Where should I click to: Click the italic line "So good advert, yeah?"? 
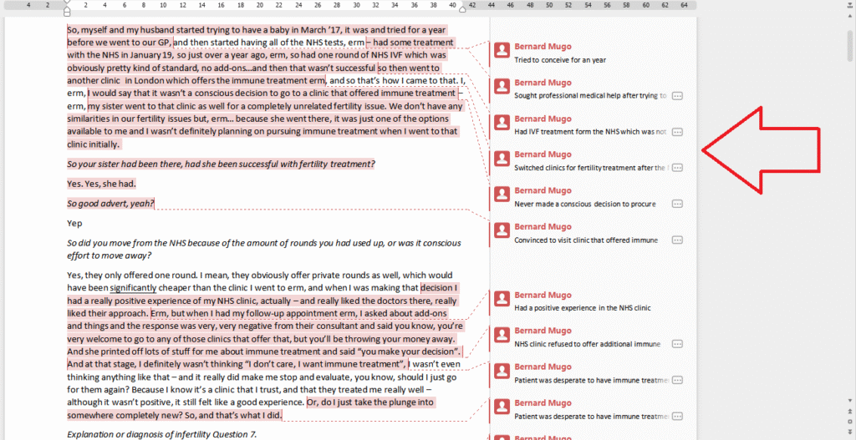coord(110,204)
